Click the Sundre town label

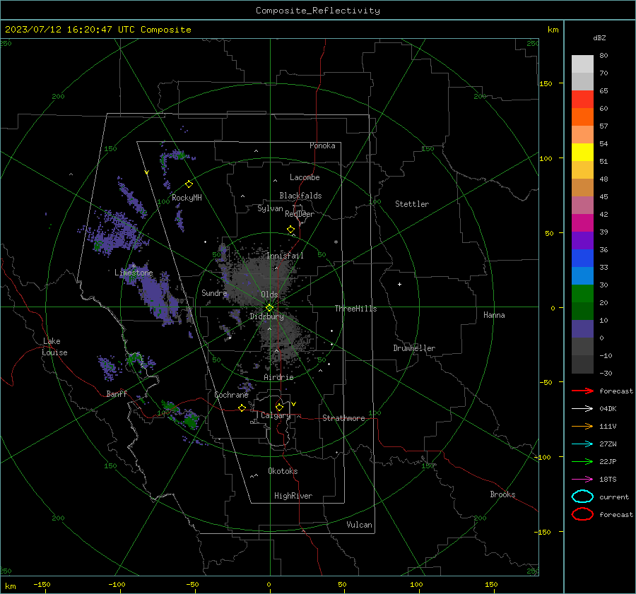click(x=214, y=292)
